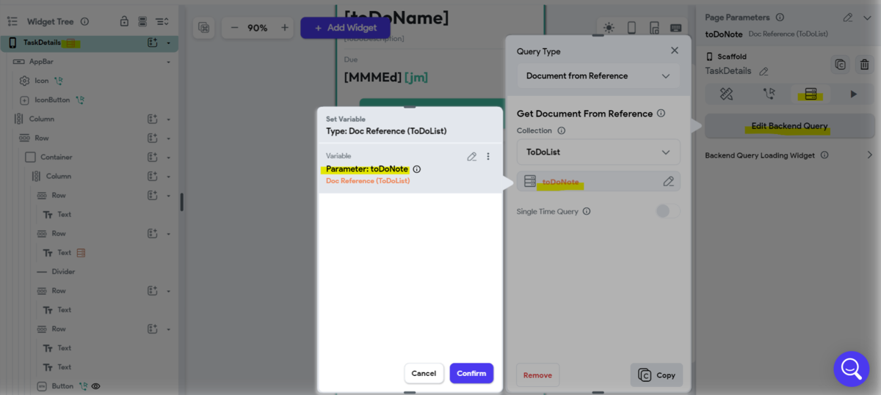881x395 pixels.
Task: Expand AppBar row dropdown arrow
Action: tap(168, 62)
